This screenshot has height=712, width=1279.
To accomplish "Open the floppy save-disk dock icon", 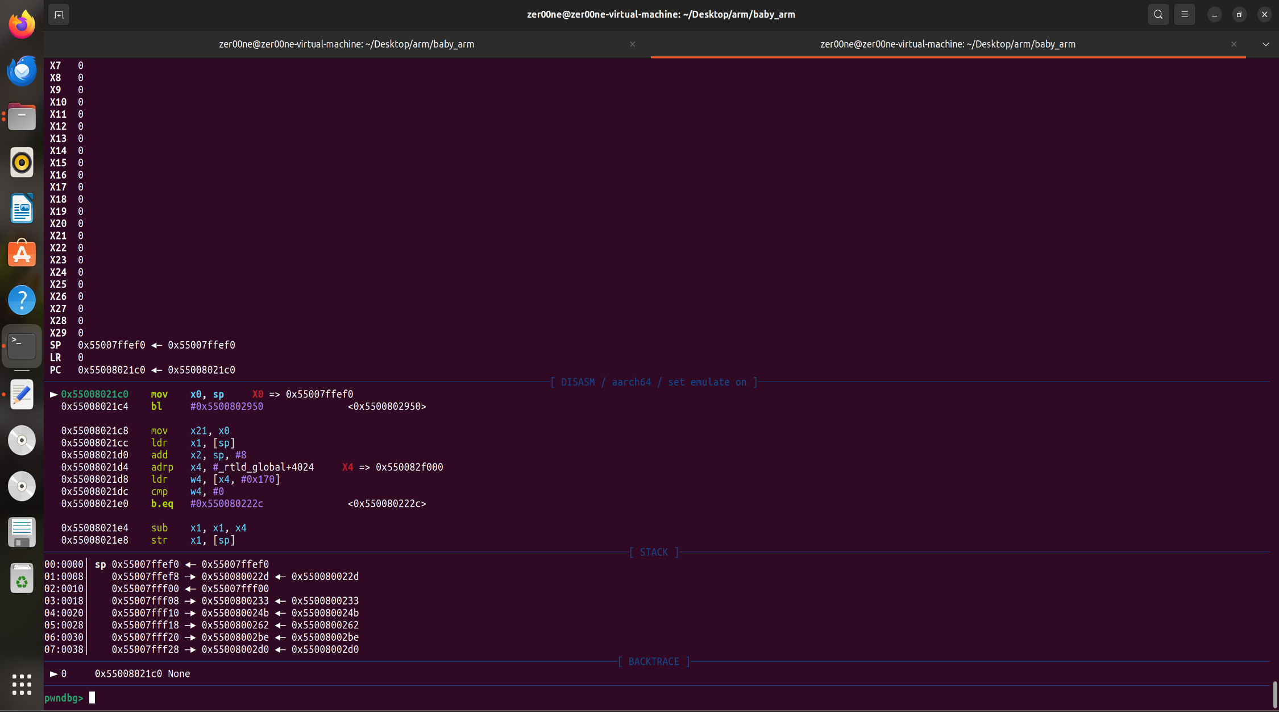I will (x=22, y=532).
